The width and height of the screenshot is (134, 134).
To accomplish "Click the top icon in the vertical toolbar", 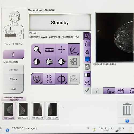I will tap(87, 36).
